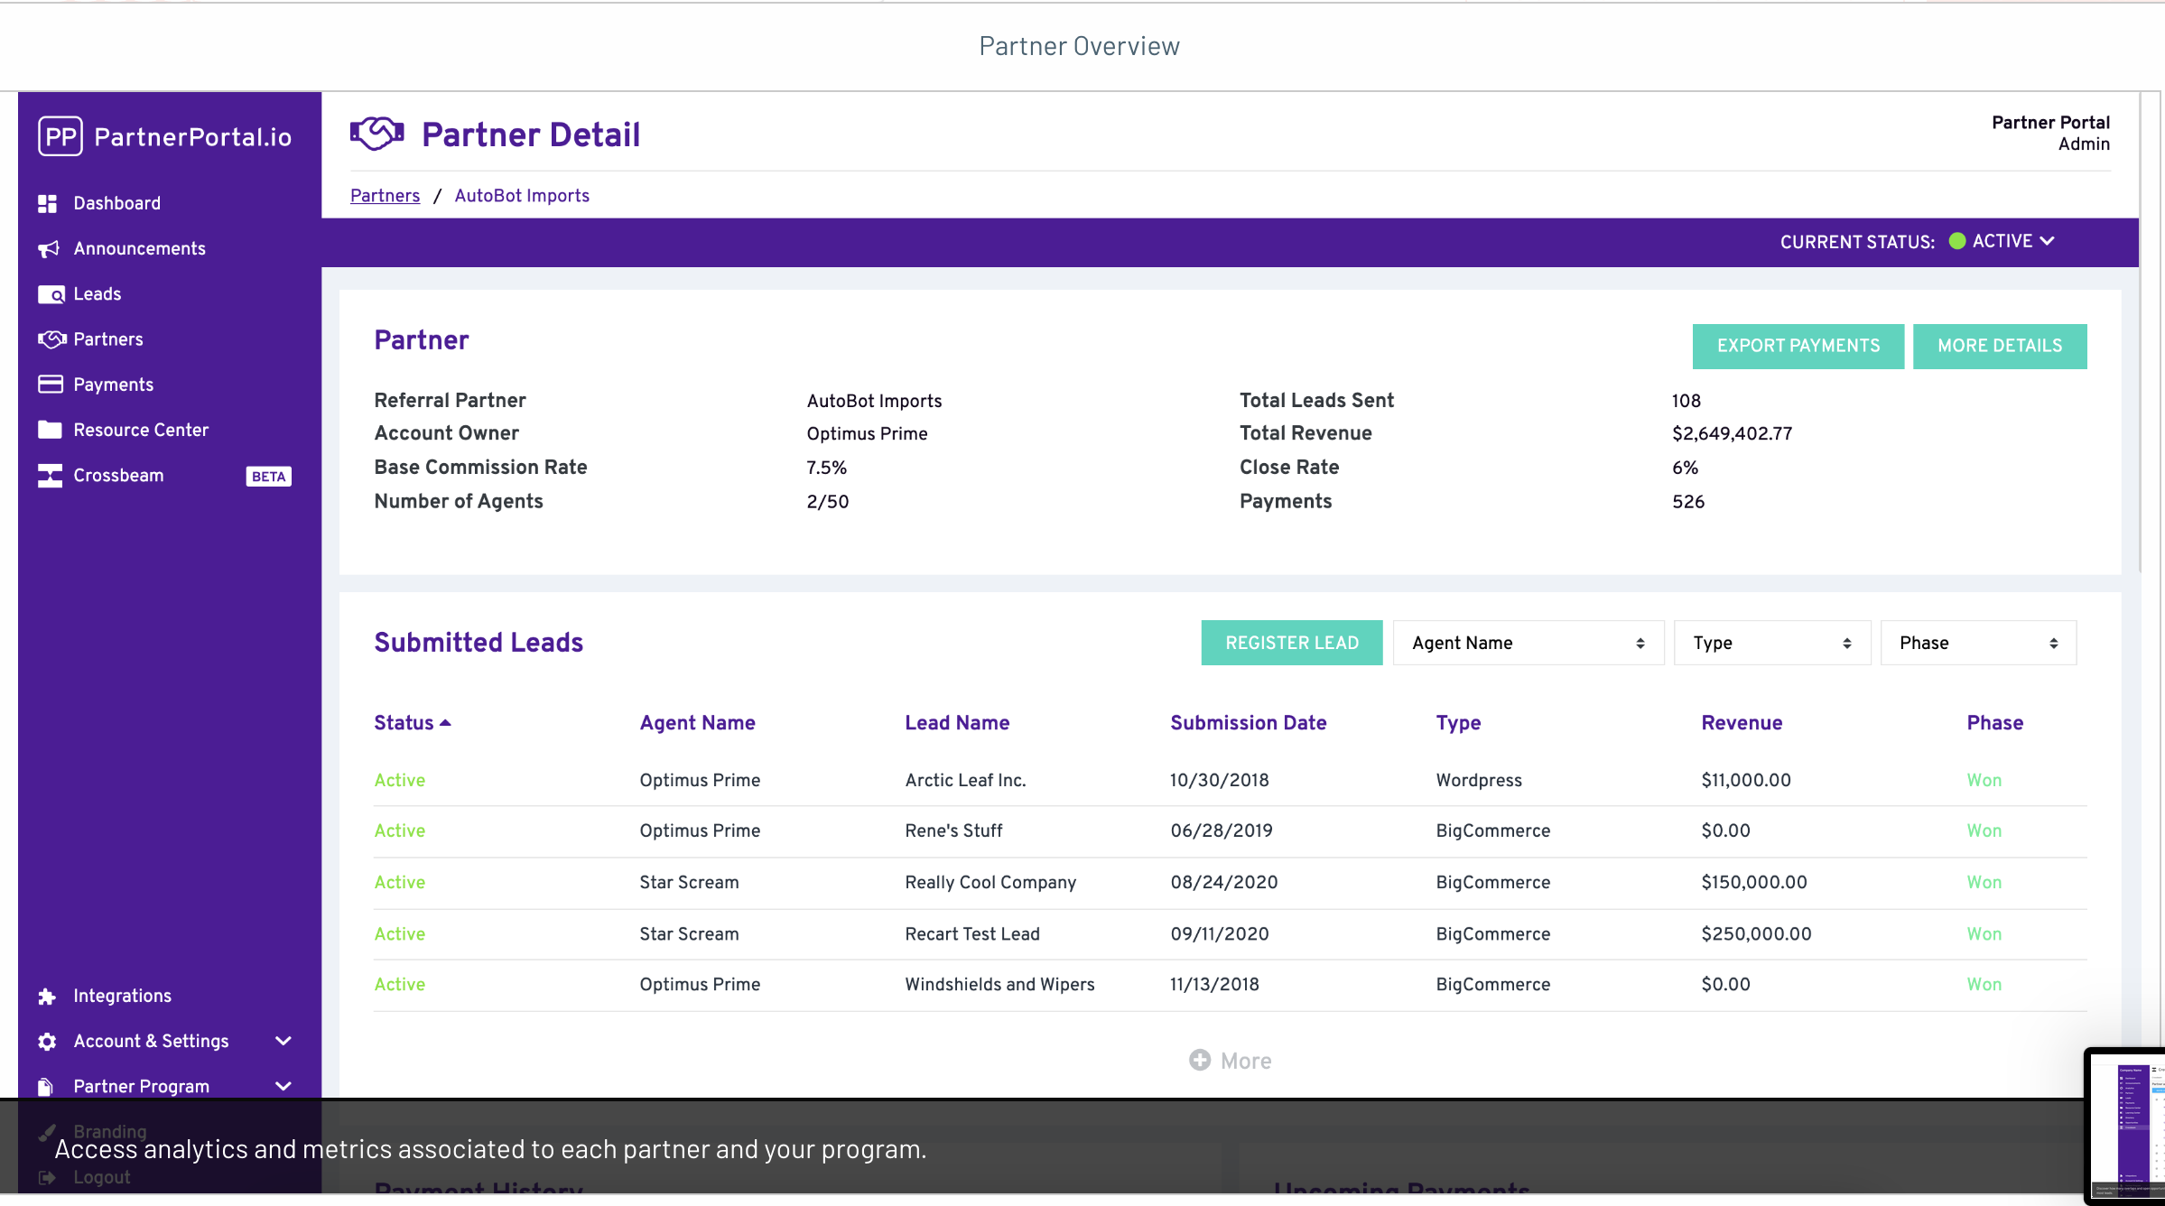This screenshot has height=1206, width=2165.
Task: Follow the Partners breadcrumb link
Action: [x=385, y=196]
